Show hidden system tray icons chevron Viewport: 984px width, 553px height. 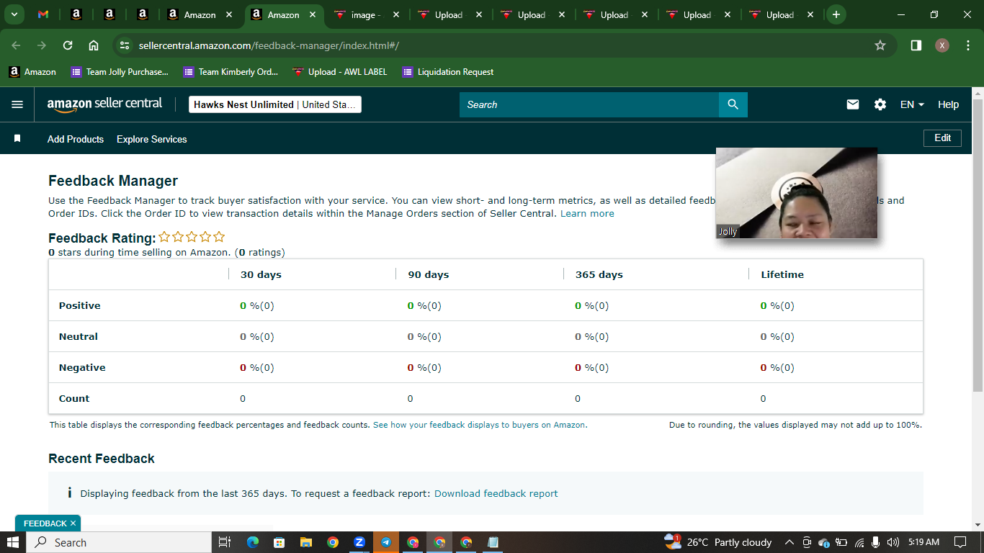click(x=789, y=542)
